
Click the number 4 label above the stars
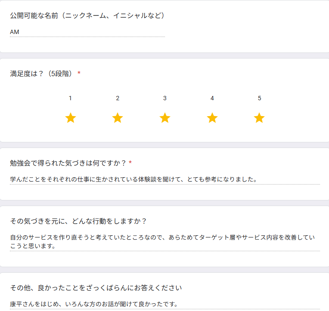[x=212, y=98]
